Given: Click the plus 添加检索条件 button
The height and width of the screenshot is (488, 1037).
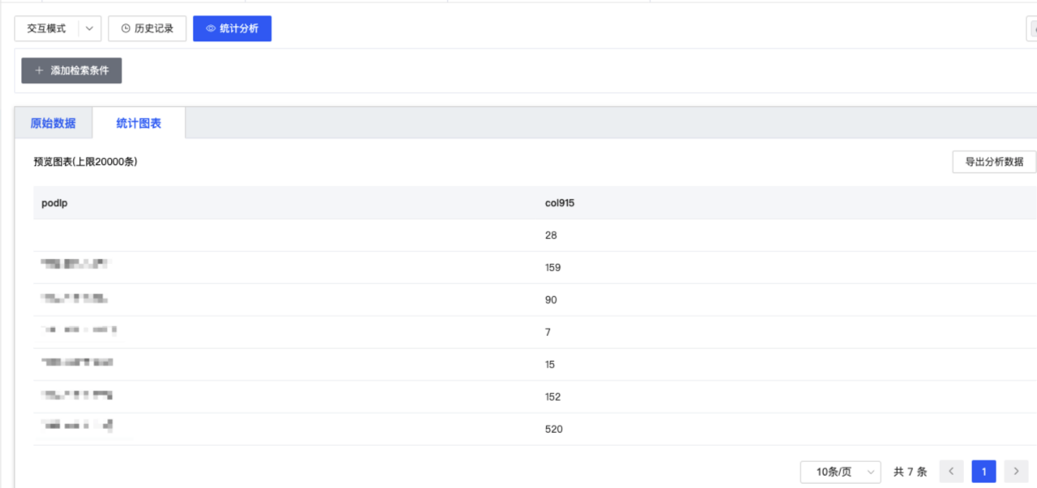Looking at the screenshot, I should pos(71,70).
